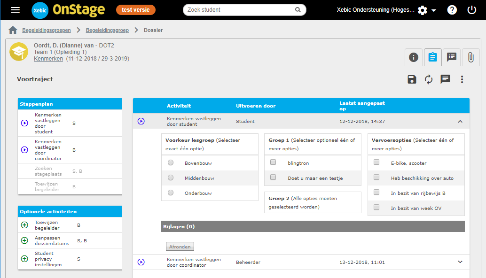Click the Uitvoeren door column header
Image resolution: width=486 pixels, height=278 pixels.
(256, 106)
